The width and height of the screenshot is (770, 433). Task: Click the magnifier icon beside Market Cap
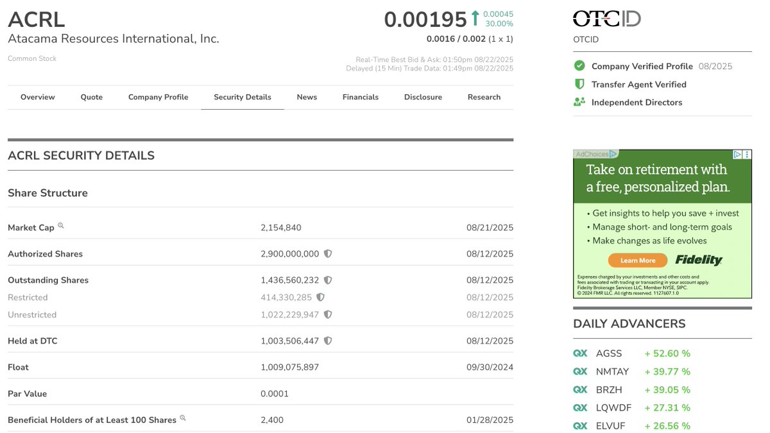(61, 226)
